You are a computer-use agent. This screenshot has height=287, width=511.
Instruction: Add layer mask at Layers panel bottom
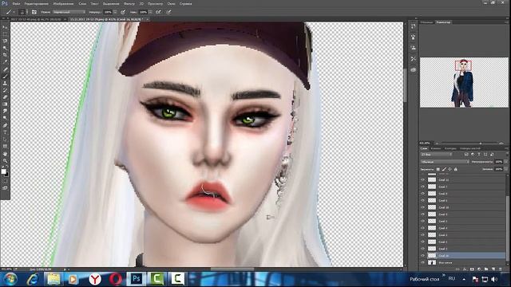[x=472, y=269]
